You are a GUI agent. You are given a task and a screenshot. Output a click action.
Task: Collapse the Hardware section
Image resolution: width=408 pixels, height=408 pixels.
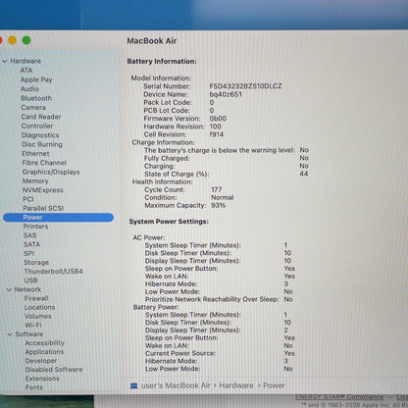pos(5,61)
